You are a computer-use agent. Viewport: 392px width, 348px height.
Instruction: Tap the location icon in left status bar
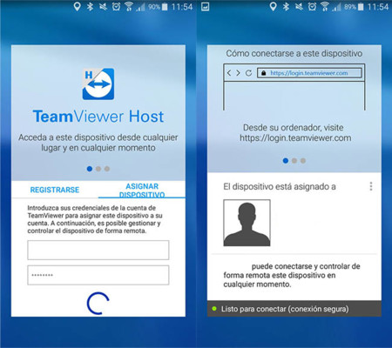pyautogui.click(x=77, y=7)
